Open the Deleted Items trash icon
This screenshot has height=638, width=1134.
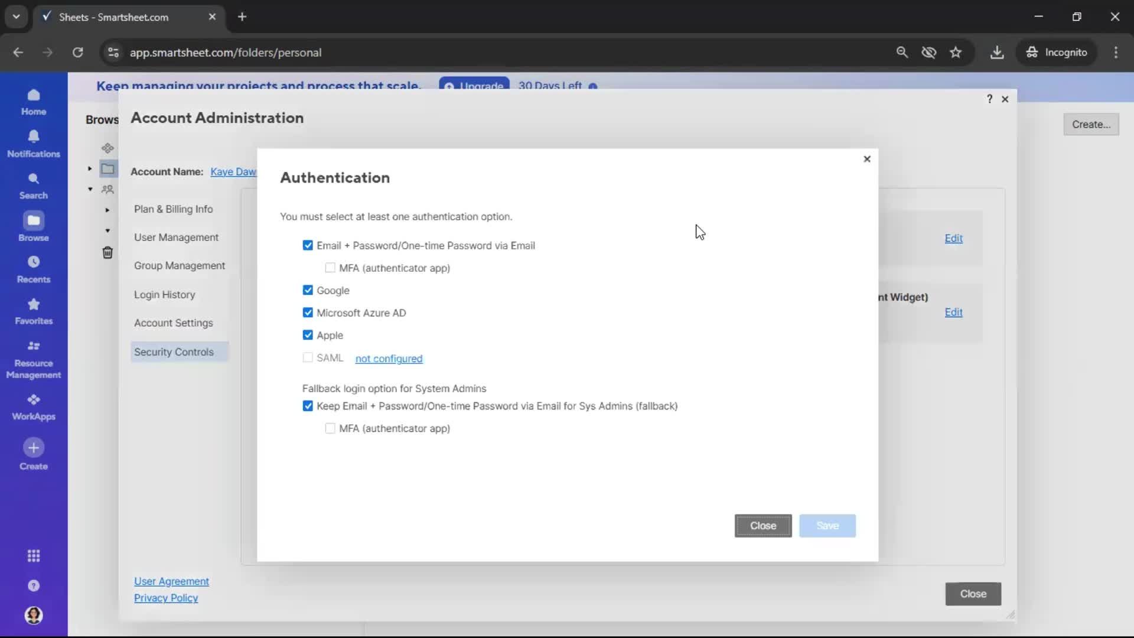coord(107,252)
